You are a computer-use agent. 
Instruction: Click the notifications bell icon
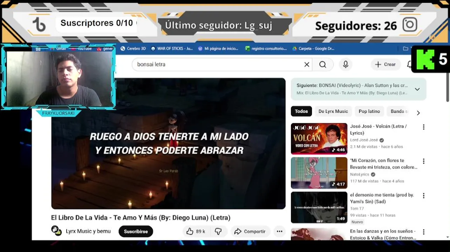[x=409, y=64]
